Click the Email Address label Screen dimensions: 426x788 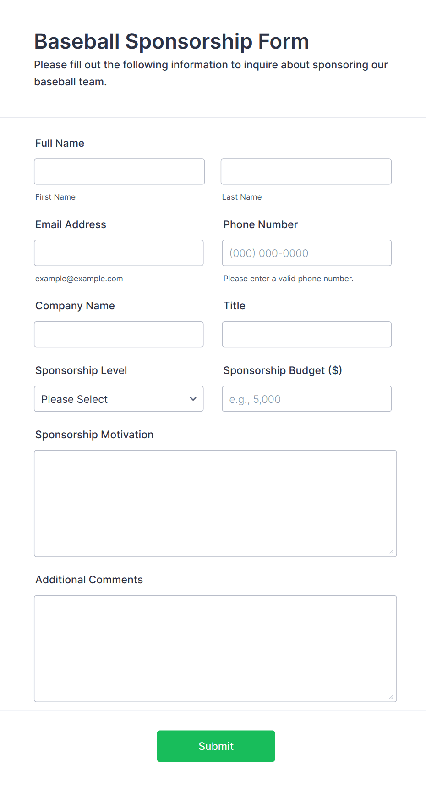click(71, 224)
